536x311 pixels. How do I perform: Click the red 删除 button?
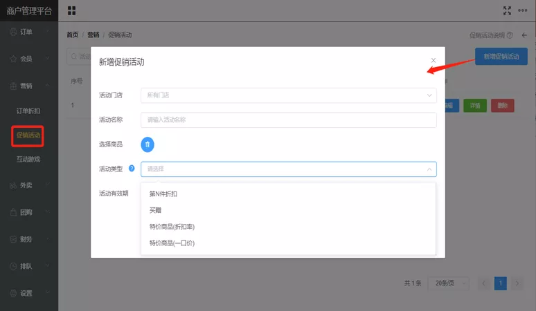503,106
